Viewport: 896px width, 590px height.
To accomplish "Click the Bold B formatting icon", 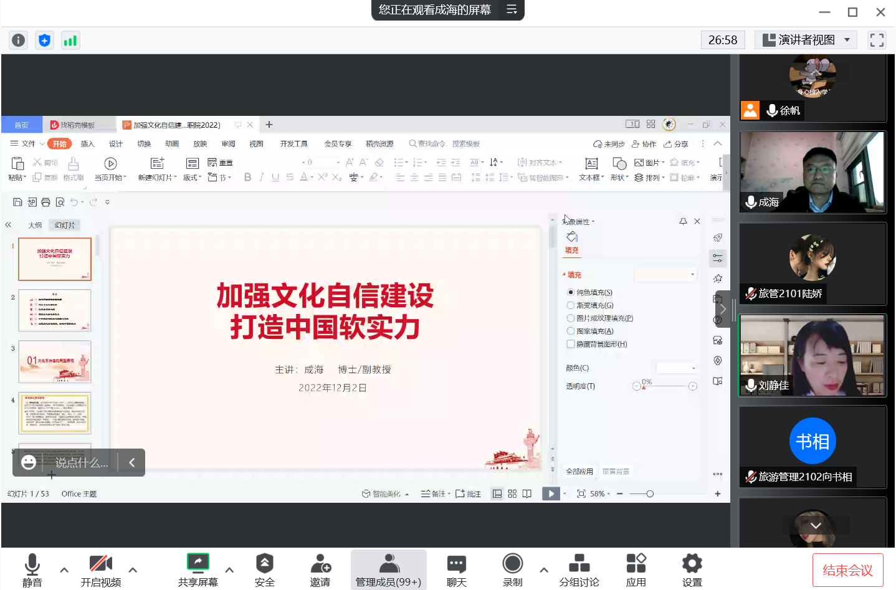I will click(x=247, y=178).
